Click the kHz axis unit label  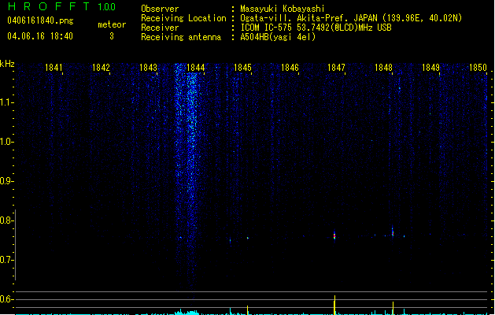[7, 64]
